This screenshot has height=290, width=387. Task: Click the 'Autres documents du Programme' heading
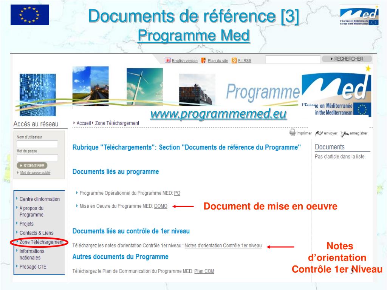coord(121,257)
